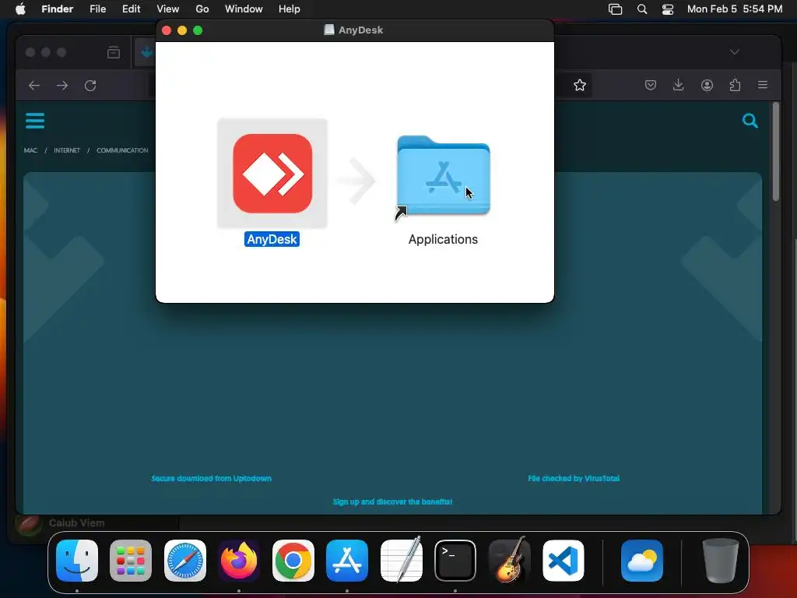Open the Edit menu
This screenshot has height=598, width=797.
tap(131, 9)
